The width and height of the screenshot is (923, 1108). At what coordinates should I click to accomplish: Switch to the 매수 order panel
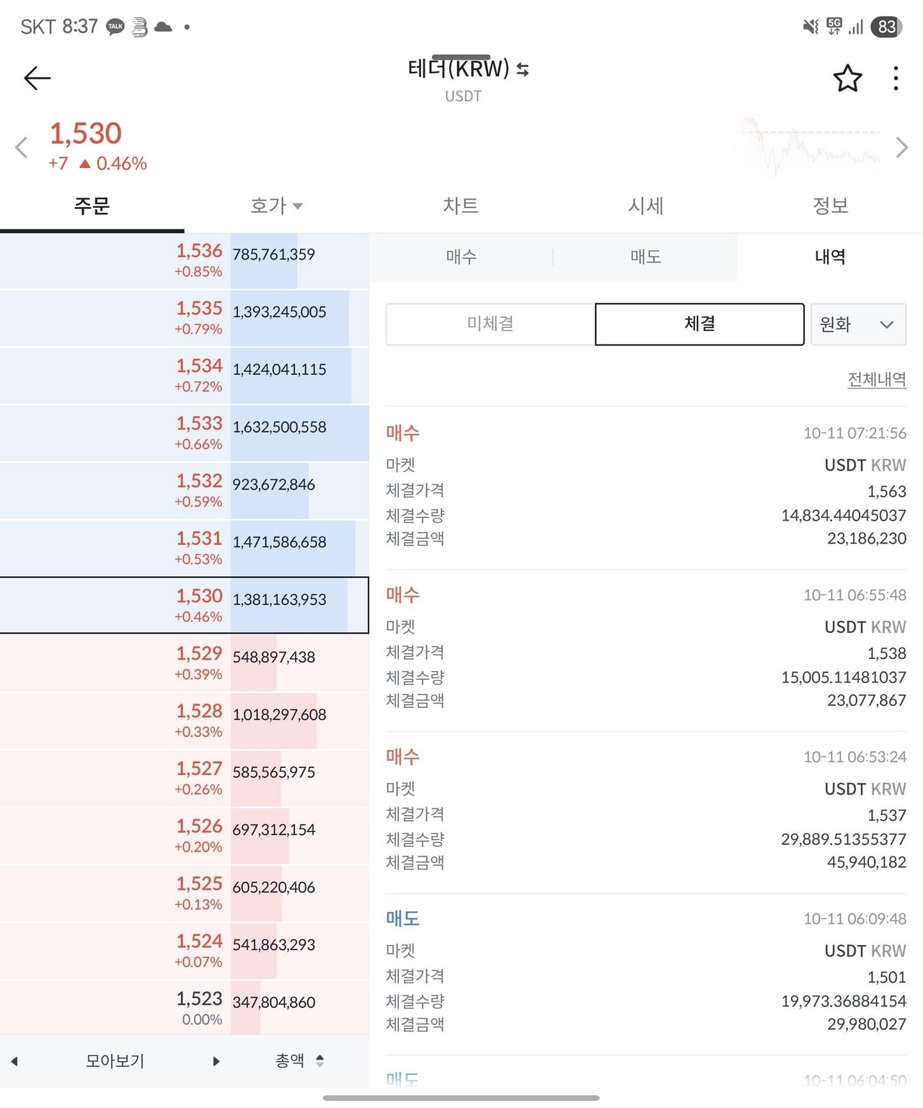click(x=461, y=257)
